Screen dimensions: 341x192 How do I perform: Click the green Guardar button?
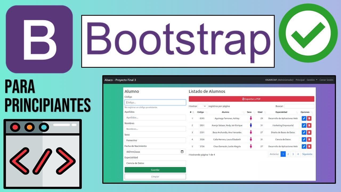[x=155, y=170]
